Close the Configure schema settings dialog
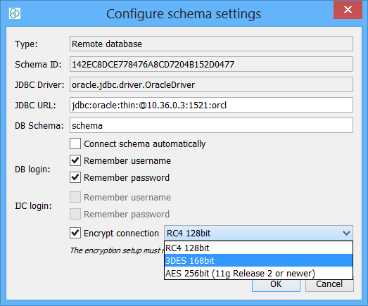Viewport: 368px width, 306px height. tap(348, 10)
